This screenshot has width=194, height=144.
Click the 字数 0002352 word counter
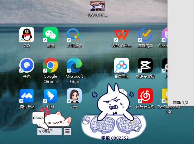tap(115, 138)
